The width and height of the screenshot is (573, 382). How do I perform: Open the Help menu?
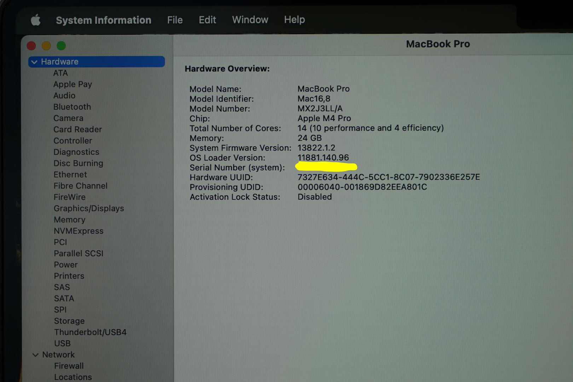click(x=294, y=20)
